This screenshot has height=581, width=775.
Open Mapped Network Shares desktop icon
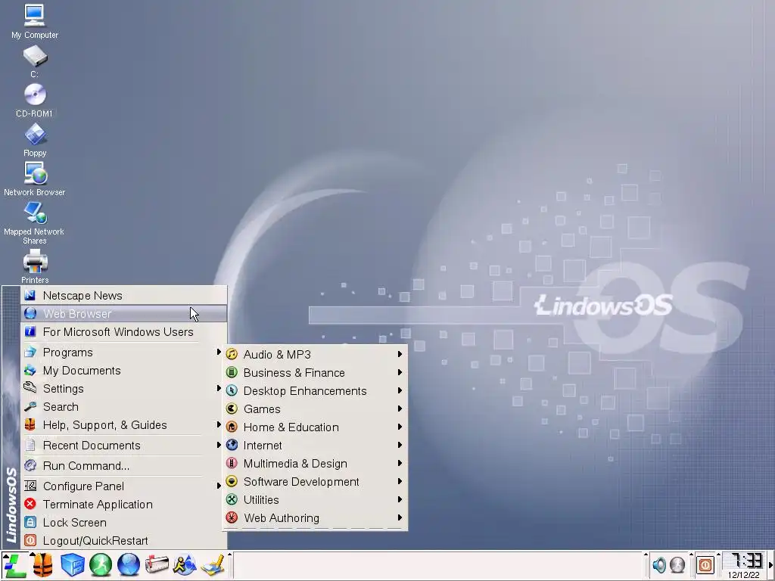pos(35,223)
